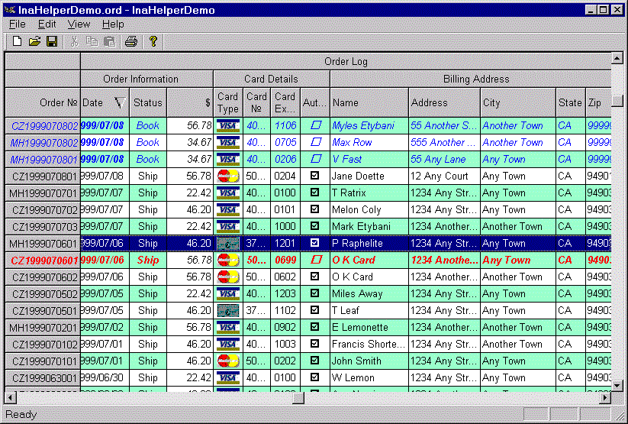Click the Visa icon in Mark Etybani row
Image resolution: width=628 pixels, height=424 pixels.
228,227
